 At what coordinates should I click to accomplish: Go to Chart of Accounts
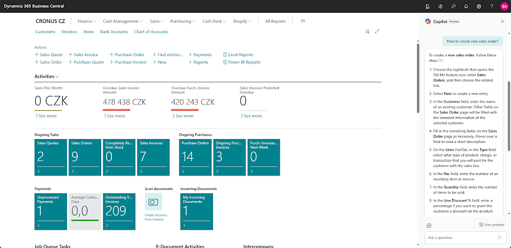pyautogui.click(x=151, y=32)
